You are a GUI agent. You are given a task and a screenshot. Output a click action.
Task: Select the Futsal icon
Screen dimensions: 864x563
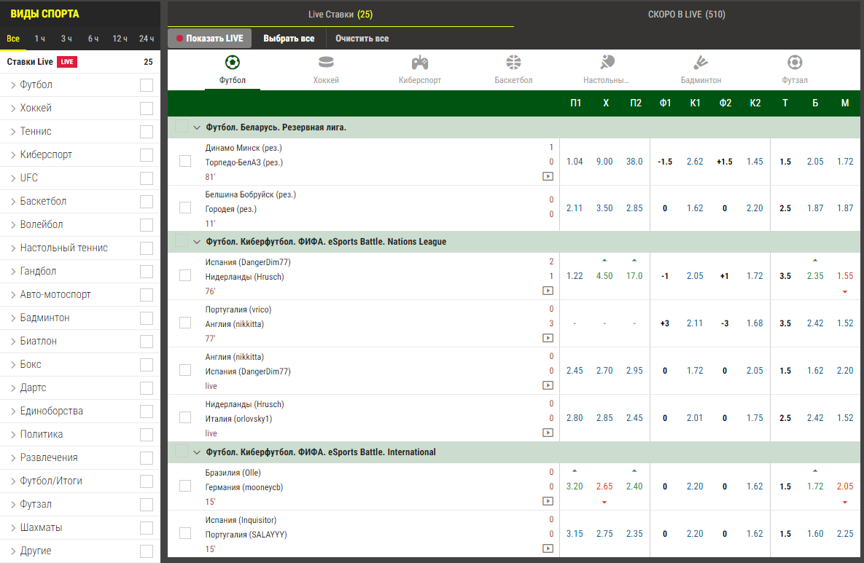(x=795, y=63)
